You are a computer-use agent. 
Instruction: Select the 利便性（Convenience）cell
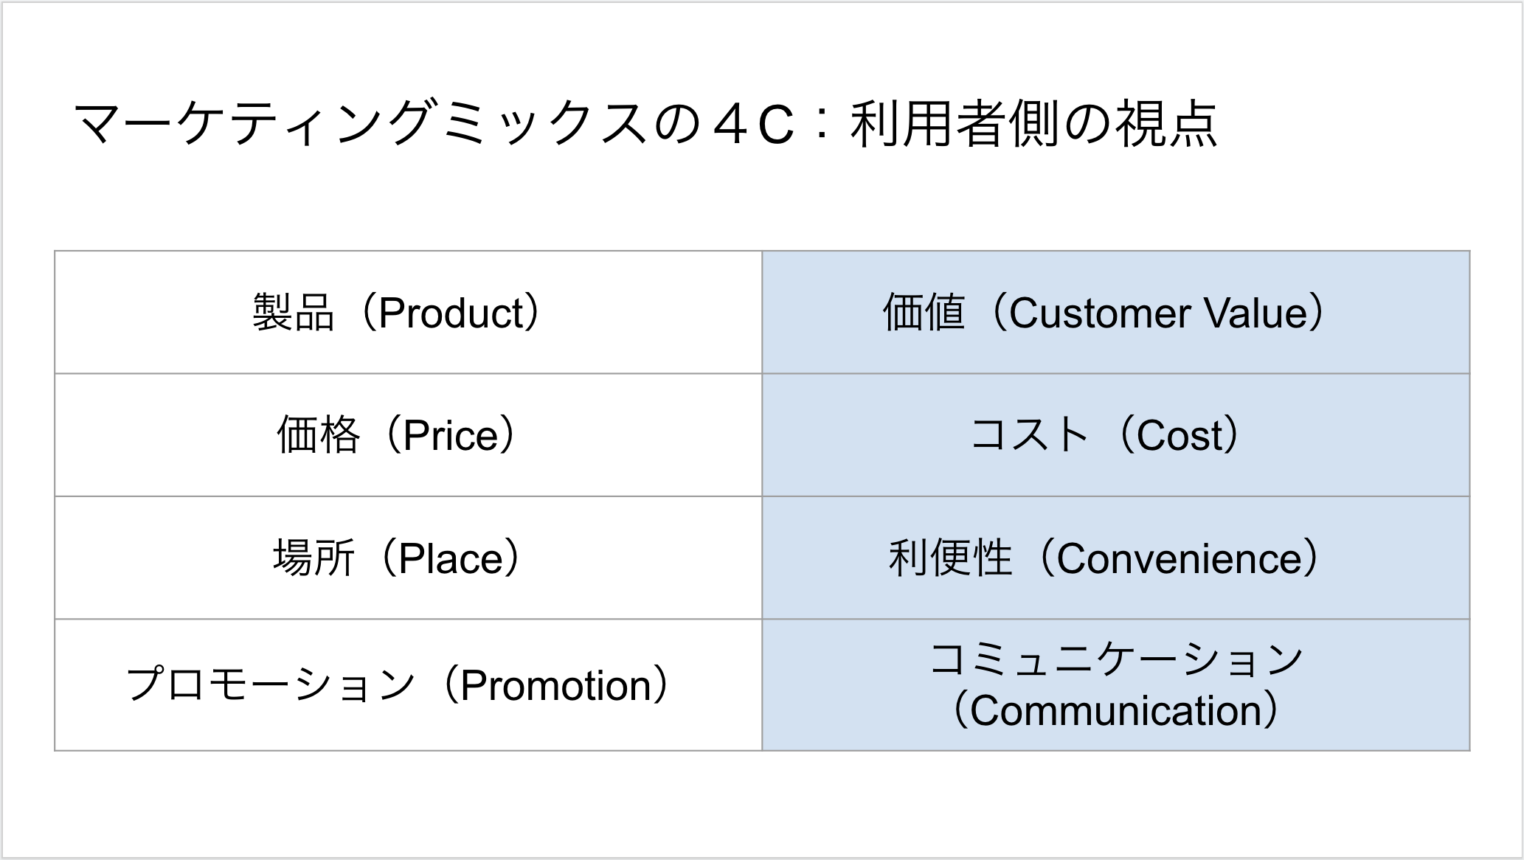pos(1116,558)
